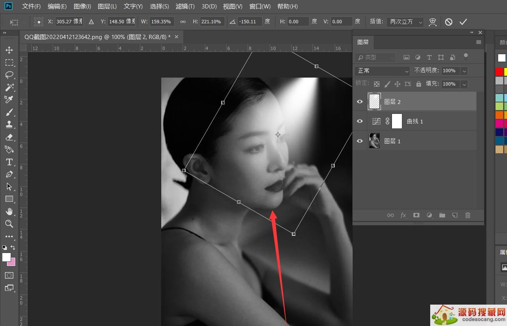Open the 两次立方 interpolation dropdown
The height and width of the screenshot is (326, 507).
click(405, 22)
